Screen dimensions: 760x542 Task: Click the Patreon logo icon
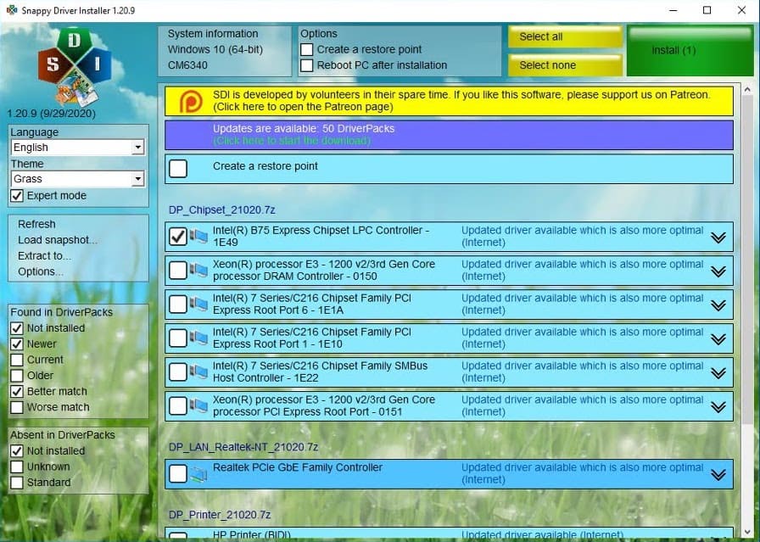tap(193, 101)
